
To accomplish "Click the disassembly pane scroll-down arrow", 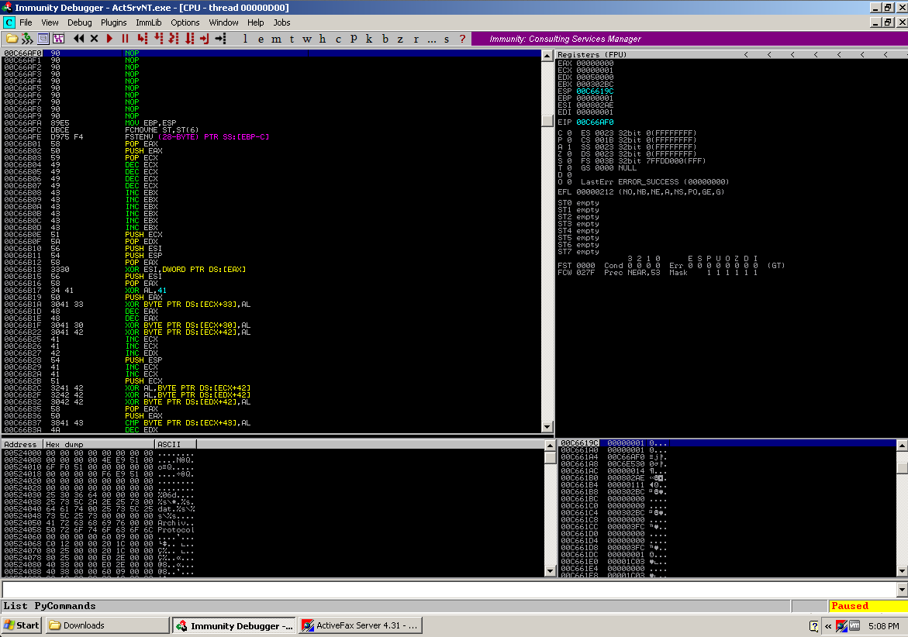I will pos(547,427).
